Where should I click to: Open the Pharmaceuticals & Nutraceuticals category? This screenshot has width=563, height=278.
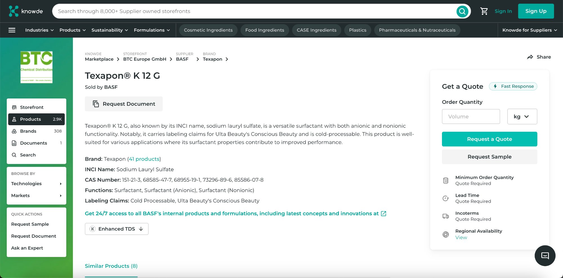click(417, 30)
